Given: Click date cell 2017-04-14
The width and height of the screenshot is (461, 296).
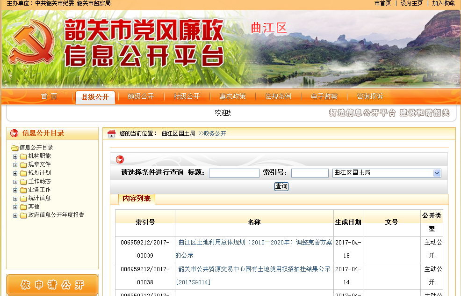Looking at the screenshot, I should click(348, 276).
